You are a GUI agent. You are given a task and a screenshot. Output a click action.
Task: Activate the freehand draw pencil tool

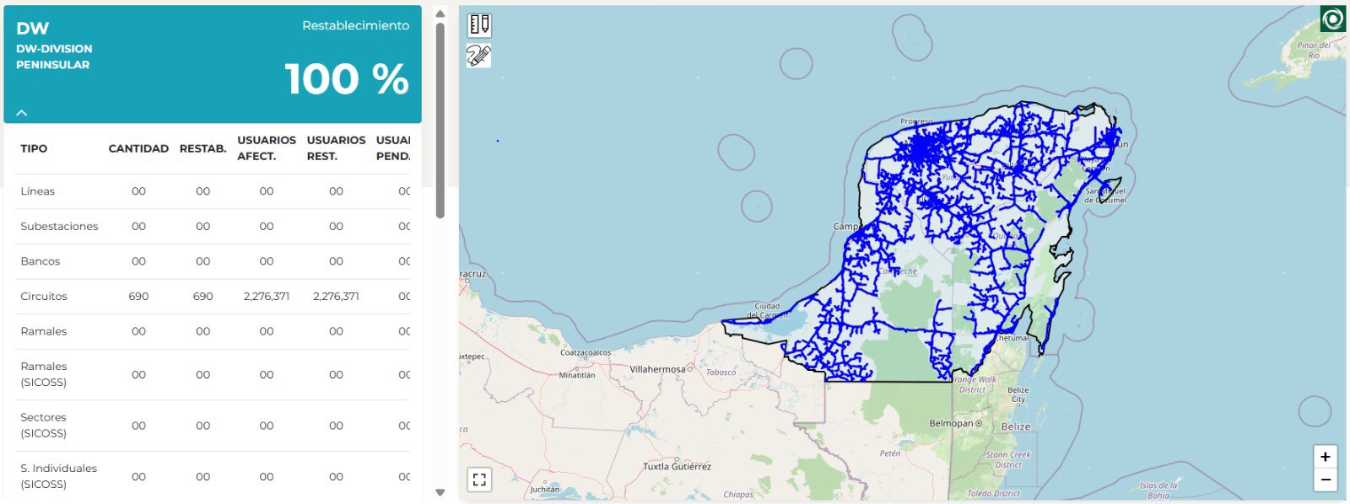pos(479,56)
